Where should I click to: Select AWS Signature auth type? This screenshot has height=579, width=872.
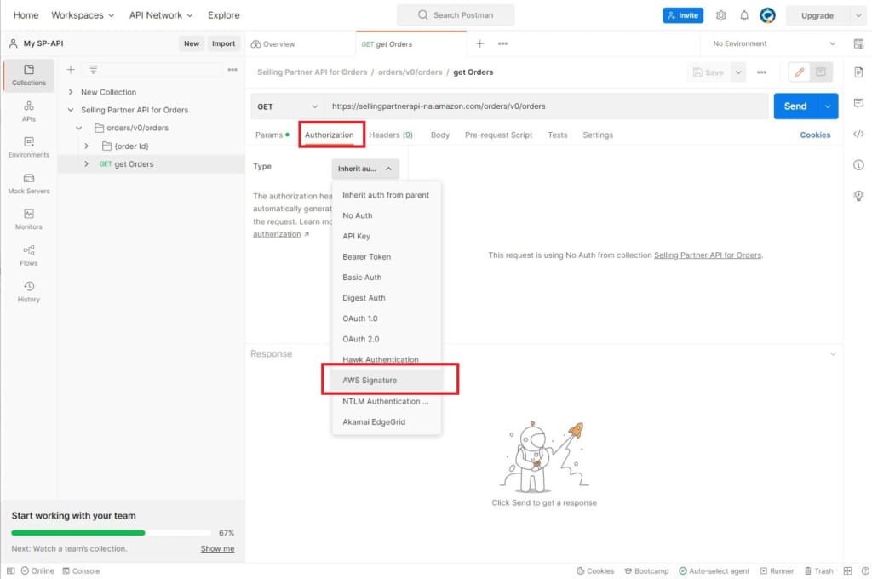pyautogui.click(x=387, y=381)
